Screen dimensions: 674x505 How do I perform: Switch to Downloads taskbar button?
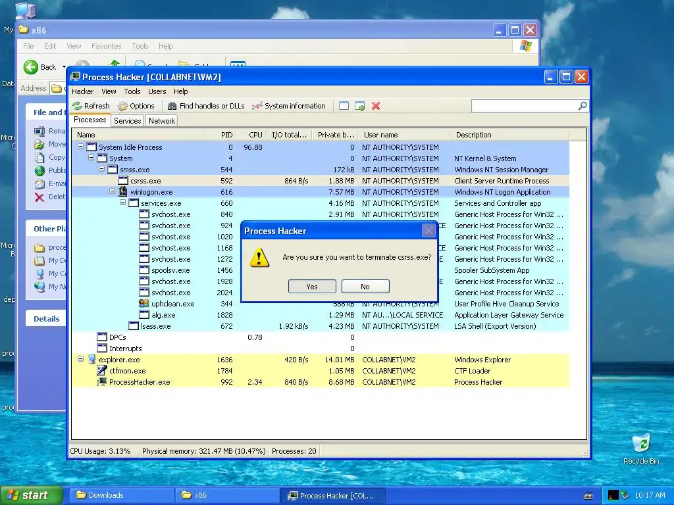(122, 495)
